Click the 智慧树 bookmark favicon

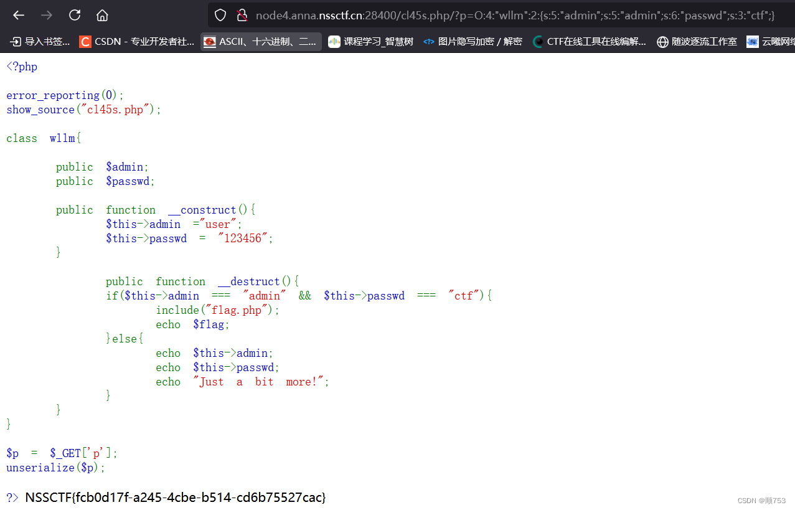tap(334, 42)
